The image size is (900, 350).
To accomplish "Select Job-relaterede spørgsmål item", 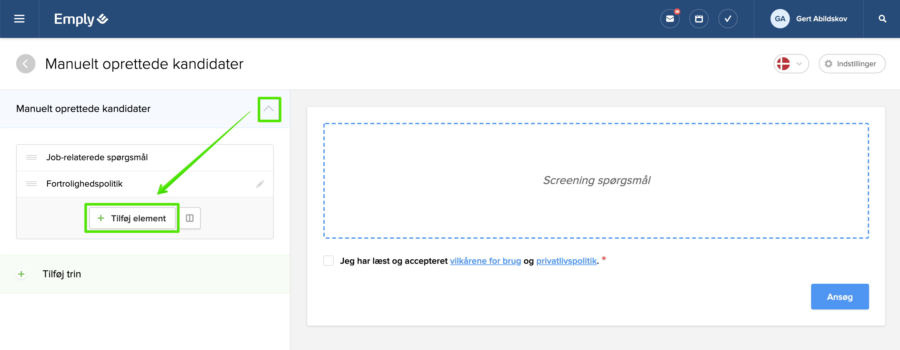I will click(x=97, y=157).
